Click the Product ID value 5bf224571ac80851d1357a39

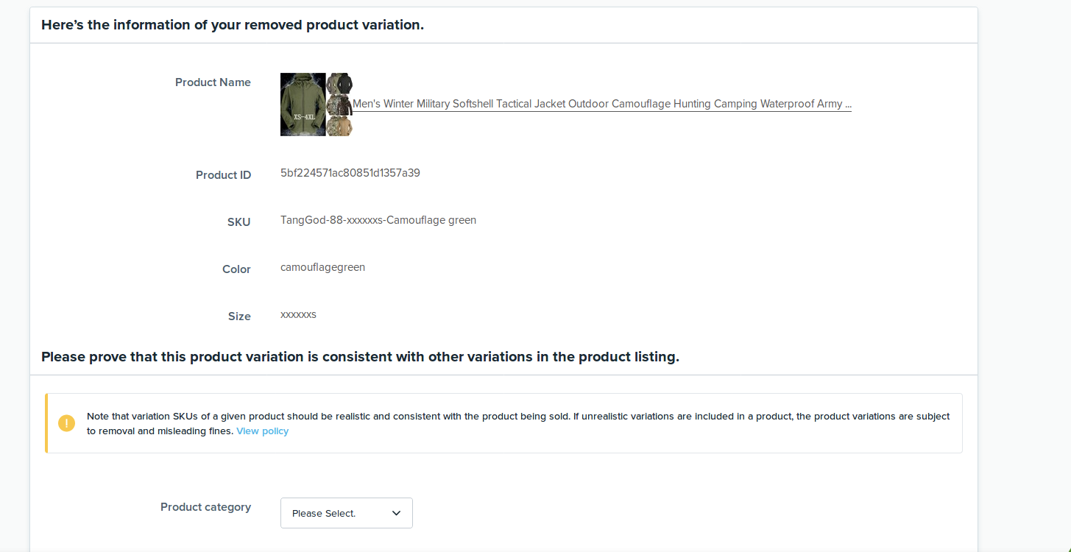350,173
